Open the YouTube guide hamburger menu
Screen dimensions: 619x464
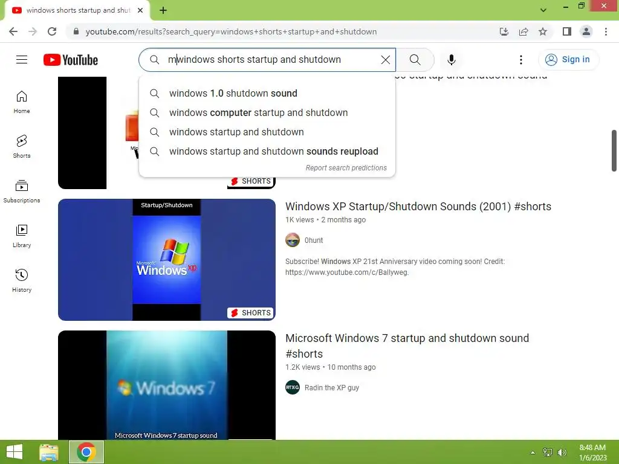(22, 60)
